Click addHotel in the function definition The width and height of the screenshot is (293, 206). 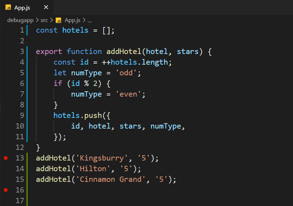point(123,51)
